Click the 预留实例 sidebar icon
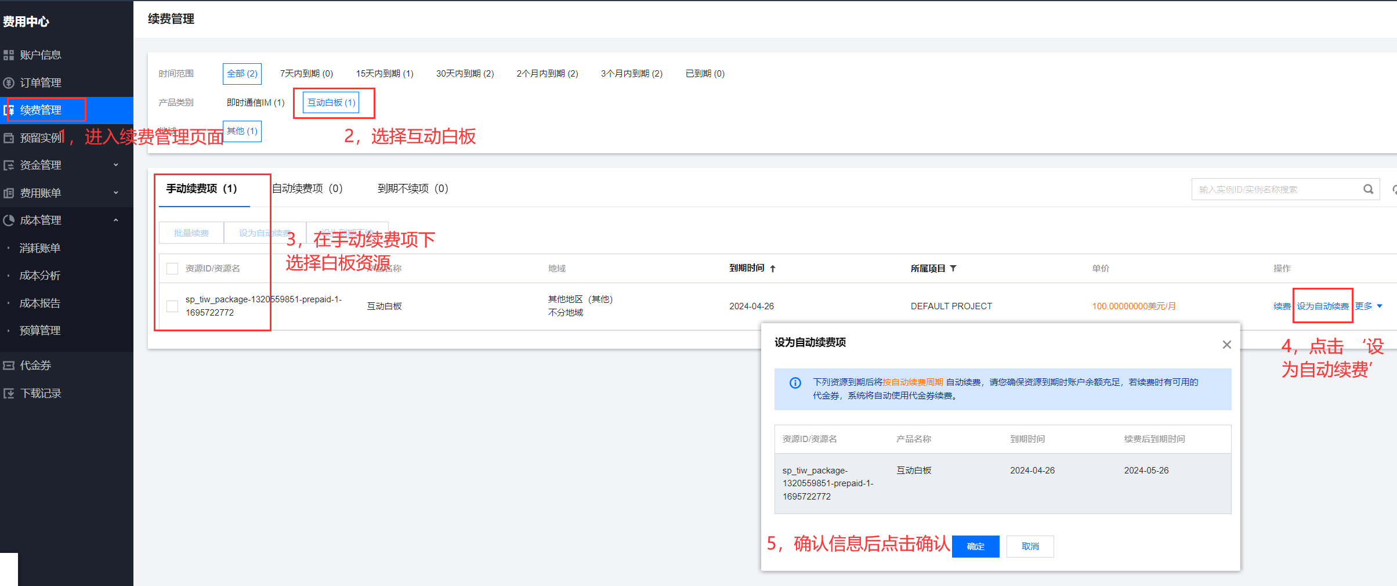Viewport: 1397px width, 586px height. click(9, 138)
